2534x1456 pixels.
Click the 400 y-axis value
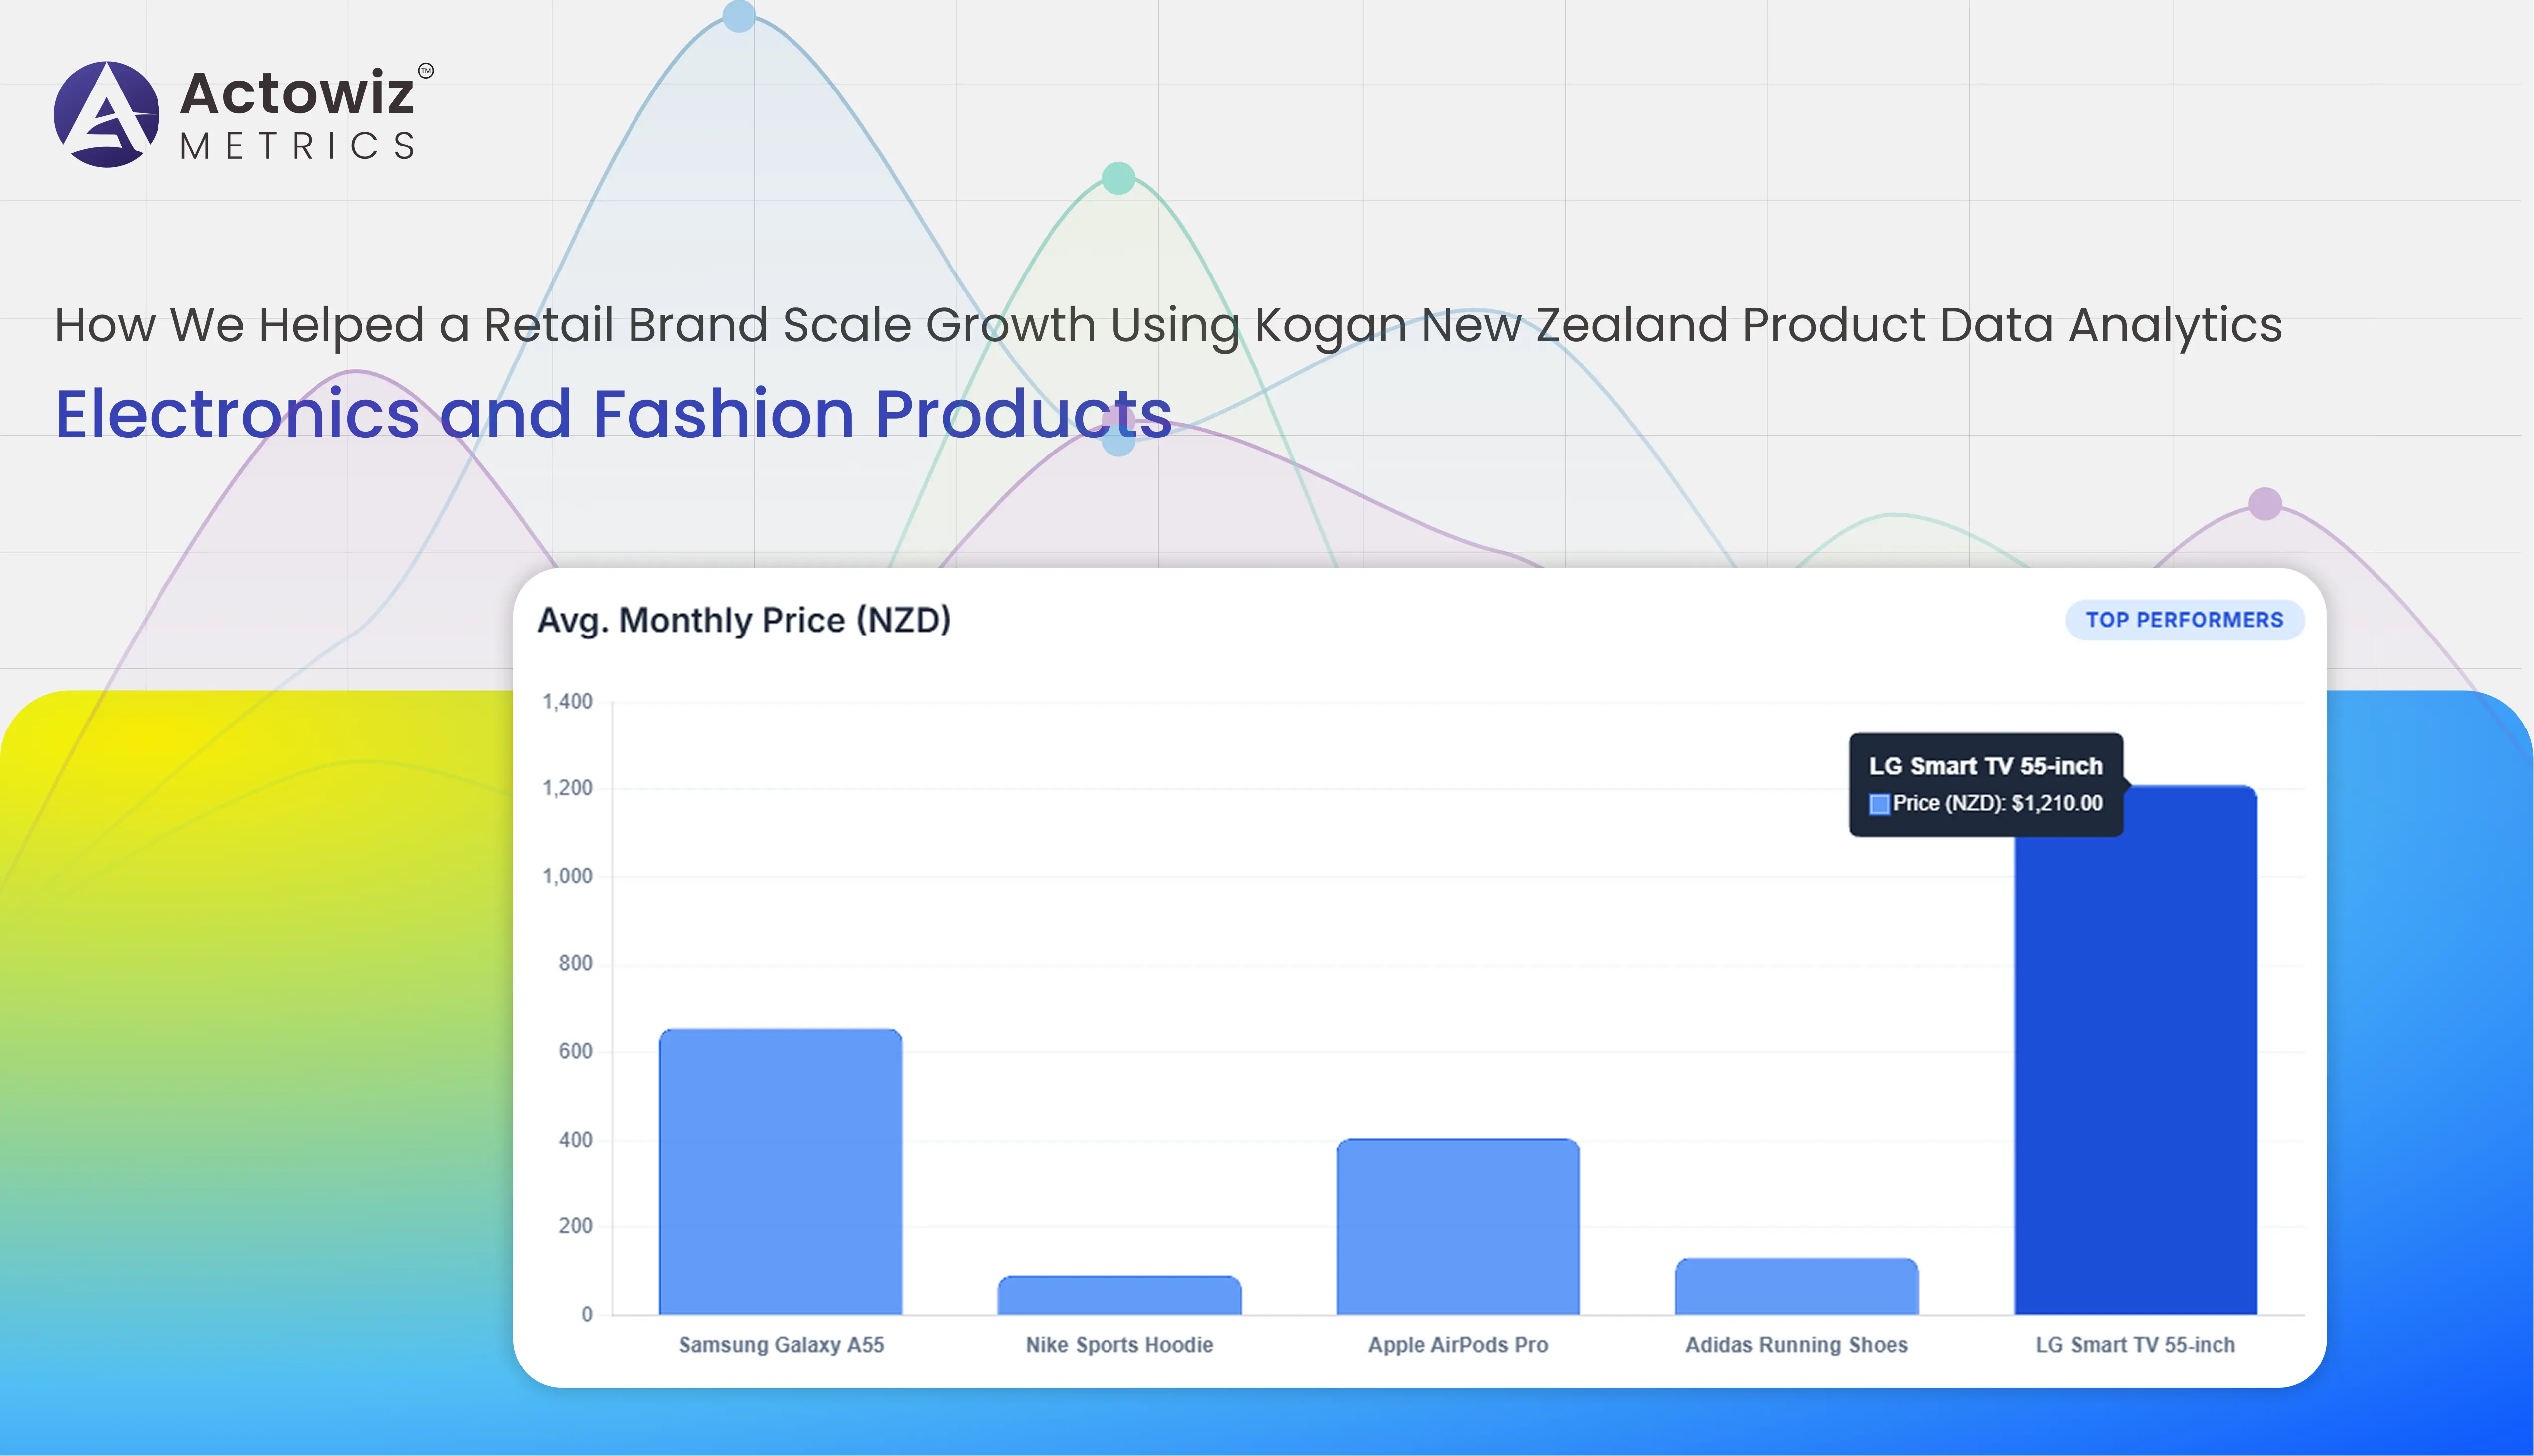coord(575,1140)
